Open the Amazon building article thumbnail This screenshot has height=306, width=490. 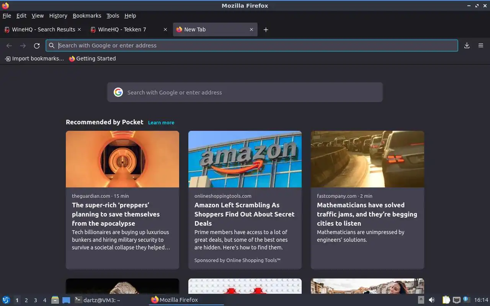tap(245, 159)
